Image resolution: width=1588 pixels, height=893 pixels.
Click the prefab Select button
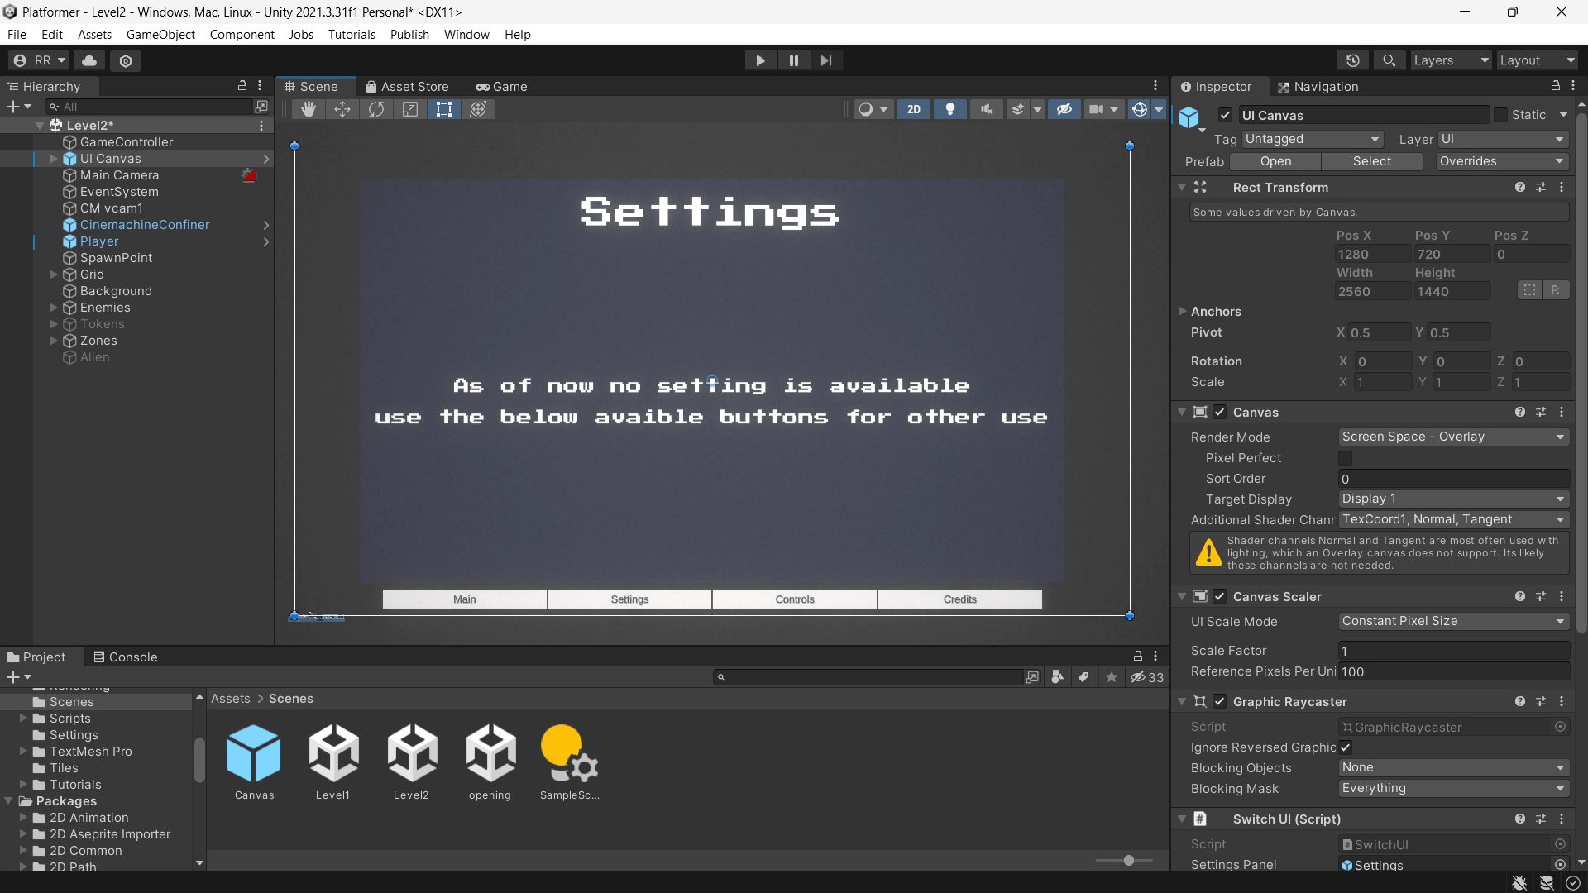1371,161
